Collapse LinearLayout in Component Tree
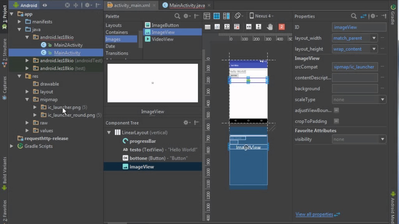Viewport: 399px width, 224px height. [x=109, y=133]
